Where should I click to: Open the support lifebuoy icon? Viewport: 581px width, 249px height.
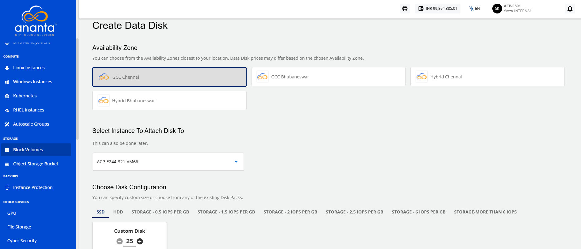(405, 9)
